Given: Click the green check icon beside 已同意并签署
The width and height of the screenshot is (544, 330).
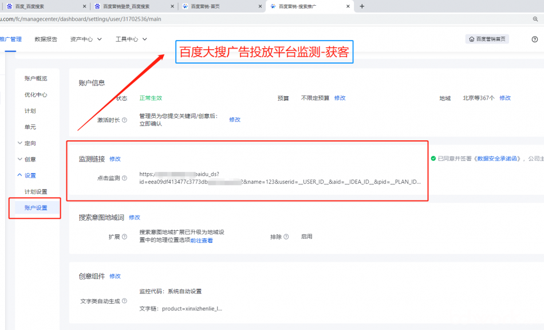Looking at the screenshot, I should pos(433,159).
